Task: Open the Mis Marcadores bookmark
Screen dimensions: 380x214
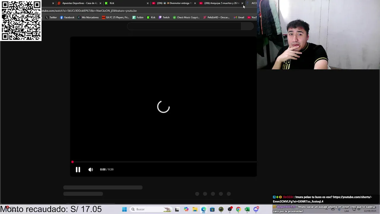Action: pyautogui.click(x=88, y=18)
